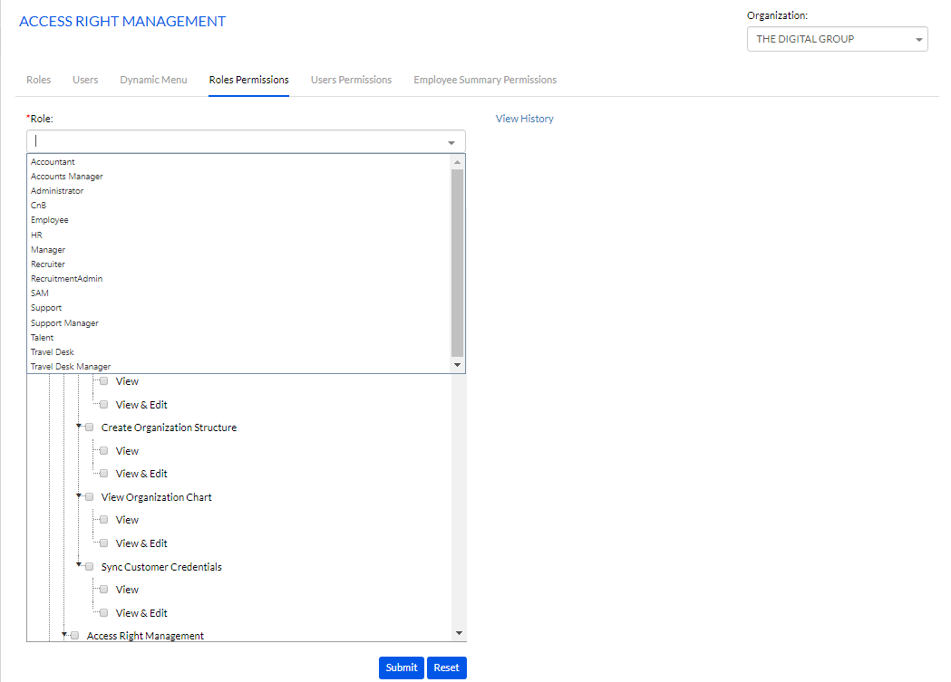
Task: Collapse the Create Organization Structure node
Action: point(79,426)
